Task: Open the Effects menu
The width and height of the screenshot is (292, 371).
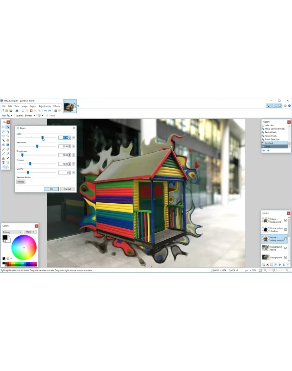Action: pos(56,106)
